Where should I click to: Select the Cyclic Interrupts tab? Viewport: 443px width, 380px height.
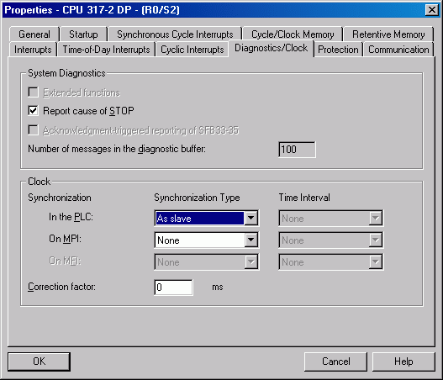pos(192,50)
